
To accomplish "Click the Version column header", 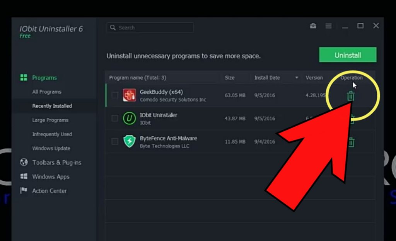I will pos(314,78).
